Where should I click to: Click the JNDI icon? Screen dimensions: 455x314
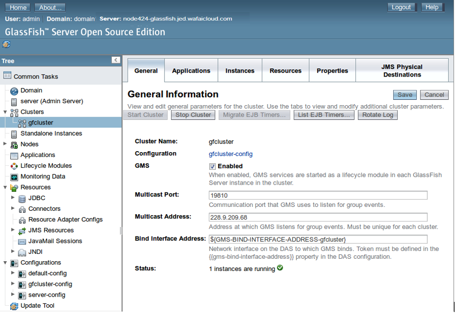22,252
